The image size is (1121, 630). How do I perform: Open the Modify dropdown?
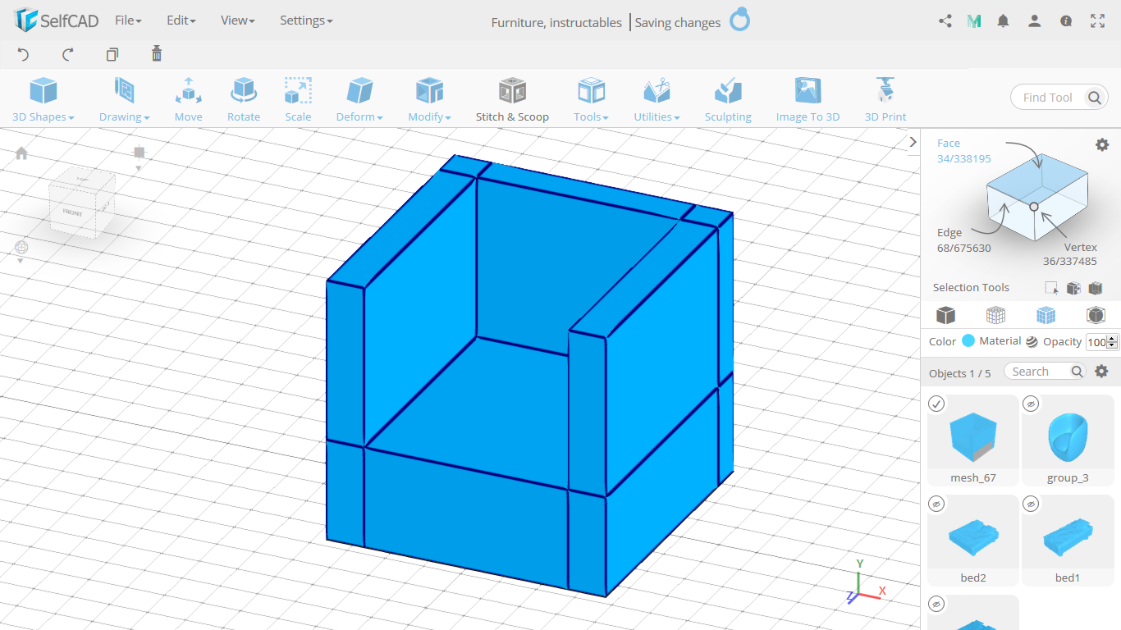click(x=429, y=99)
